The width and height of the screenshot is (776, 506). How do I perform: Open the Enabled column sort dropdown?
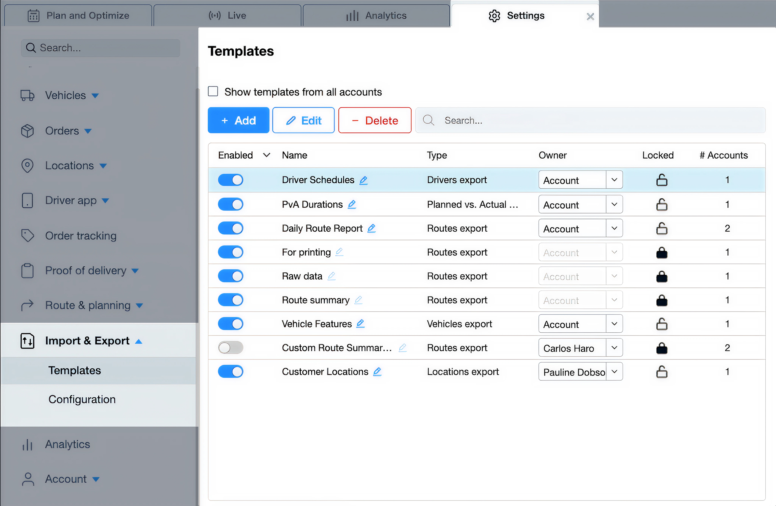[267, 155]
